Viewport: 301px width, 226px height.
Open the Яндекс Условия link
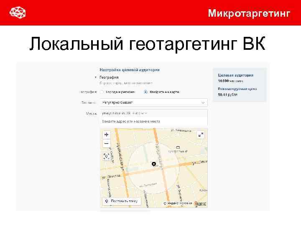click(178, 203)
